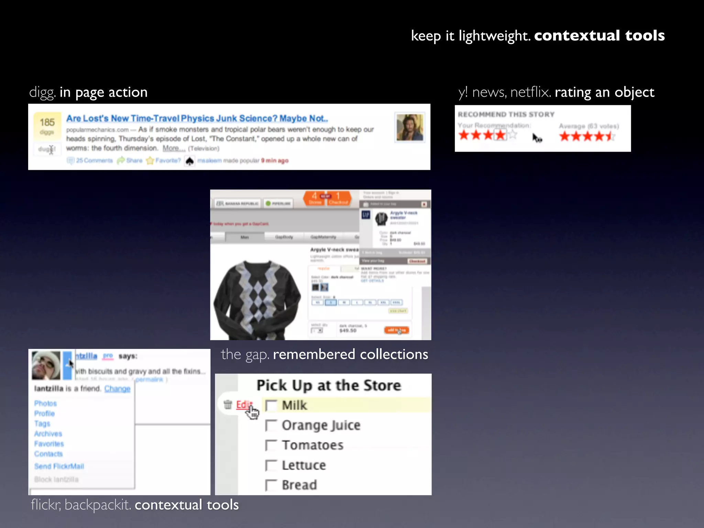The height and width of the screenshot is (528, 704).
Task: Click the sweater thumbnail in bag popup
Action: pyautogui.click(x=381, y=219)
